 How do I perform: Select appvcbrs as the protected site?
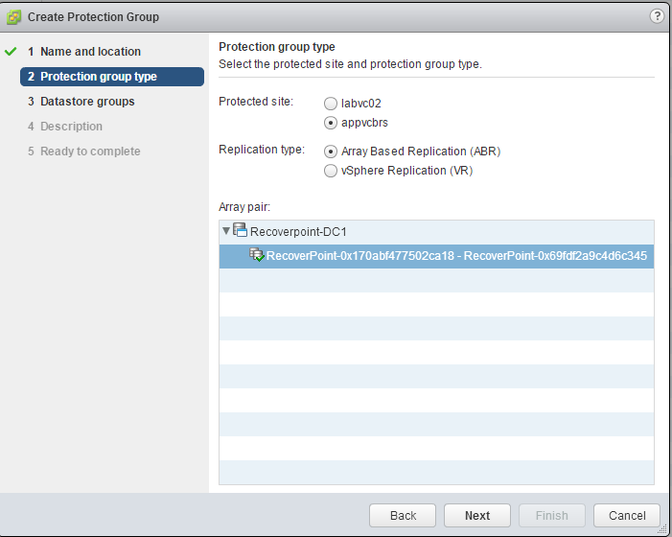pyautogui.click(x=331, y=123)
